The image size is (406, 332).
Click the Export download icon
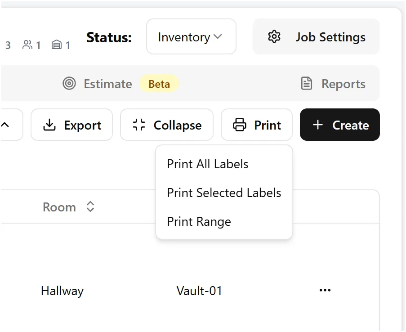pyautogui.click(x=49, y=125)
